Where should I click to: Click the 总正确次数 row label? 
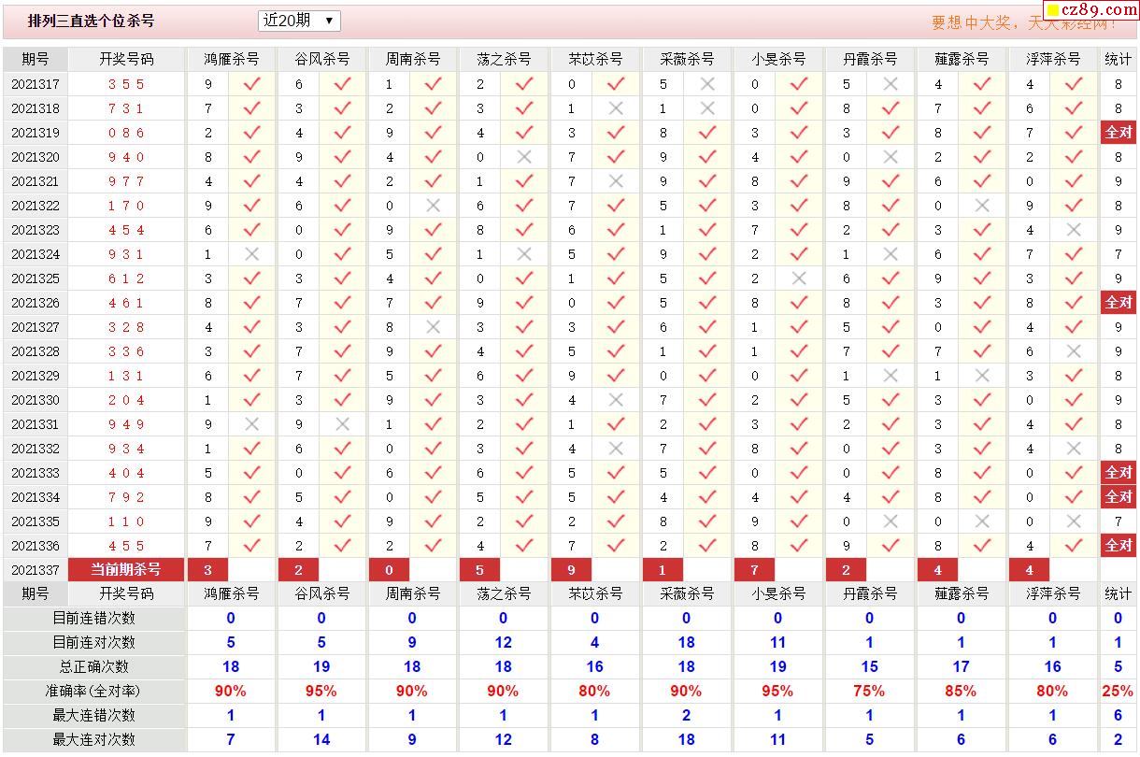(93, 666)
